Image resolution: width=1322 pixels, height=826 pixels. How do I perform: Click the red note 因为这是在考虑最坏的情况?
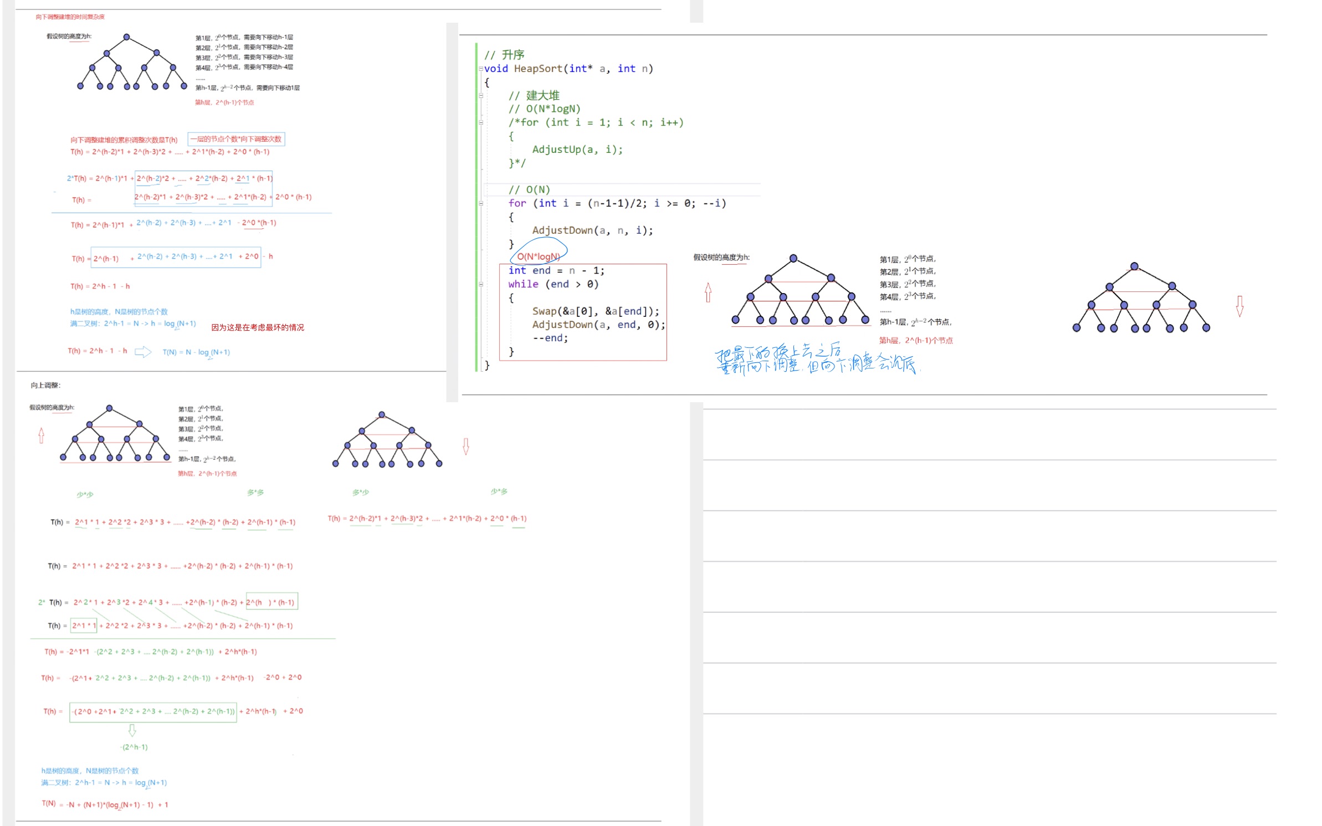pos(258,327)
